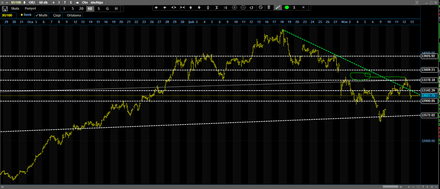The width and height of the screenshot is (440, 189).
Task: Go back using the gray left arrow at top
Action: pyautogui.click(x=7, y=3)
